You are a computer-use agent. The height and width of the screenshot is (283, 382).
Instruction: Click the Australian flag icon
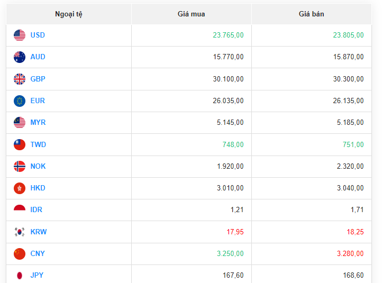point(20,57)
